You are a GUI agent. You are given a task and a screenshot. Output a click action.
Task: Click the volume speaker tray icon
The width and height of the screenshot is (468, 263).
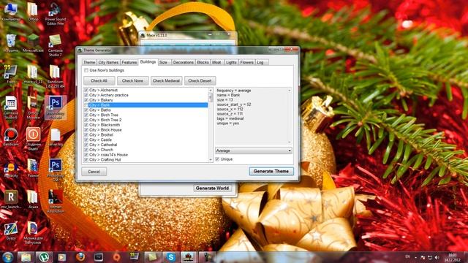pos(437,257)
